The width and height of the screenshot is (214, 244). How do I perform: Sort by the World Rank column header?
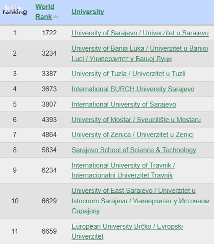coord(44,12)
